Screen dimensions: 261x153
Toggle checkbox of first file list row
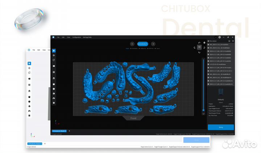tap(208, 44)
